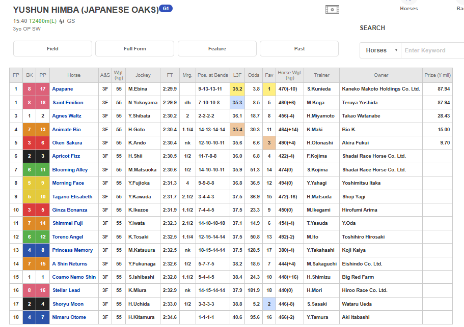Open Animate Bio horse link
The width and height of the screenshot is (464, 327).
(66, 129)
